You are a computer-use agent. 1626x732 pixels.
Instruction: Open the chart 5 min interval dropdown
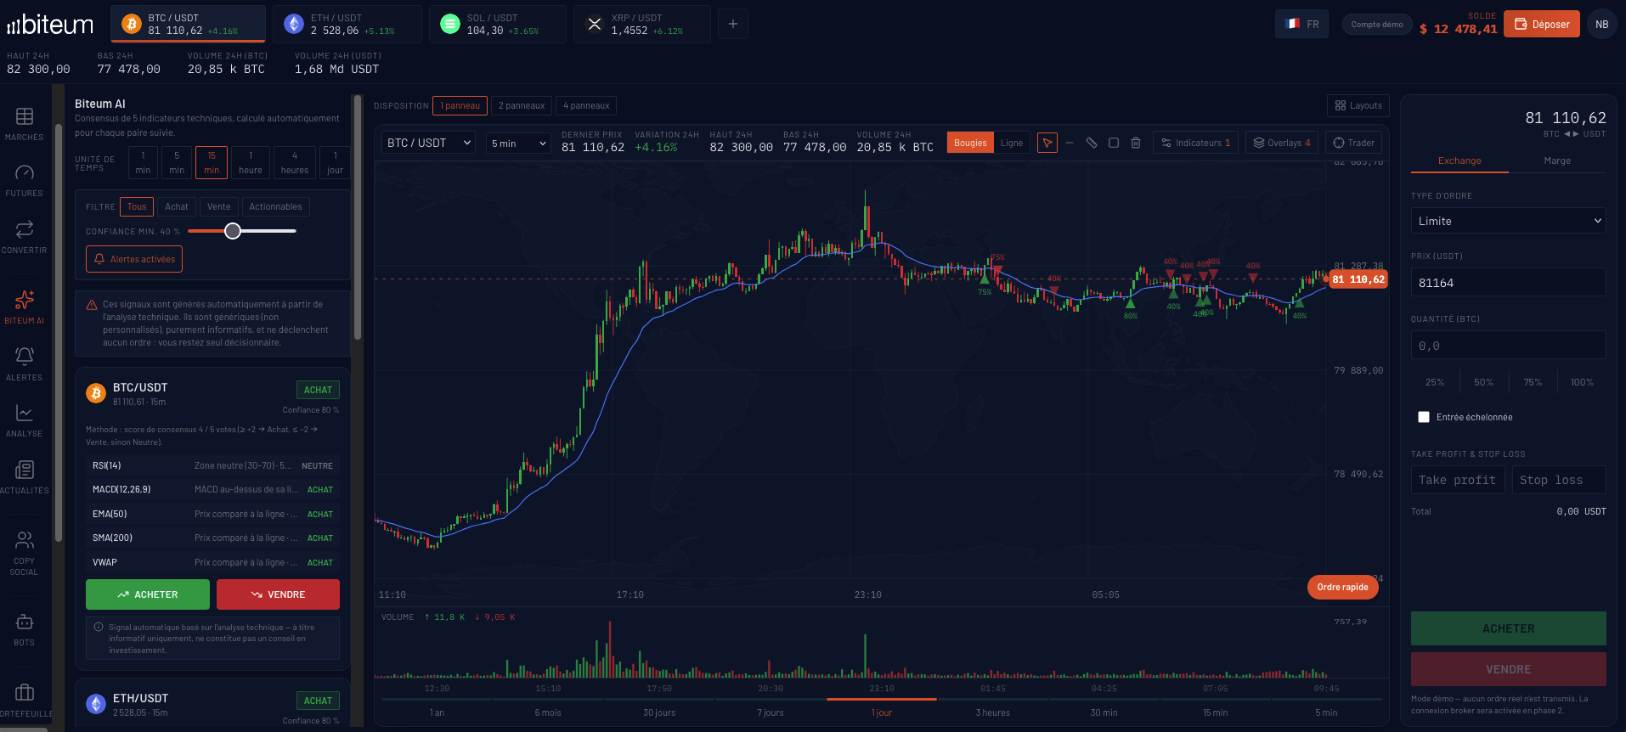[518, 144]
